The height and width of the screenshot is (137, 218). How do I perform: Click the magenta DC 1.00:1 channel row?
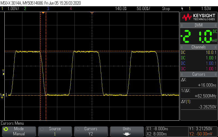tap(199, 69)
